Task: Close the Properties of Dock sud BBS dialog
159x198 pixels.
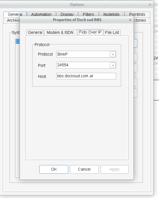Action: [130, 20]
